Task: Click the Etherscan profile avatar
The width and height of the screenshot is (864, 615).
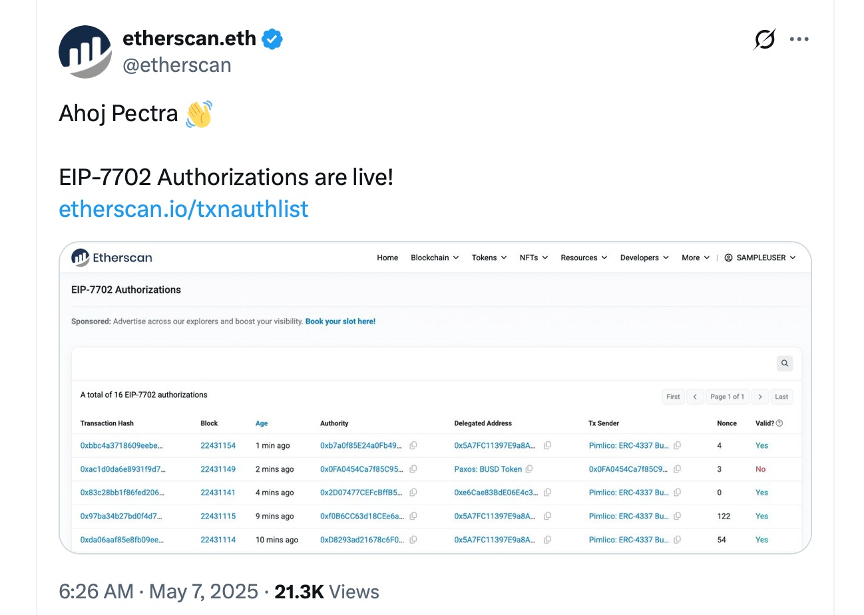Action: (x=85, y=52)
